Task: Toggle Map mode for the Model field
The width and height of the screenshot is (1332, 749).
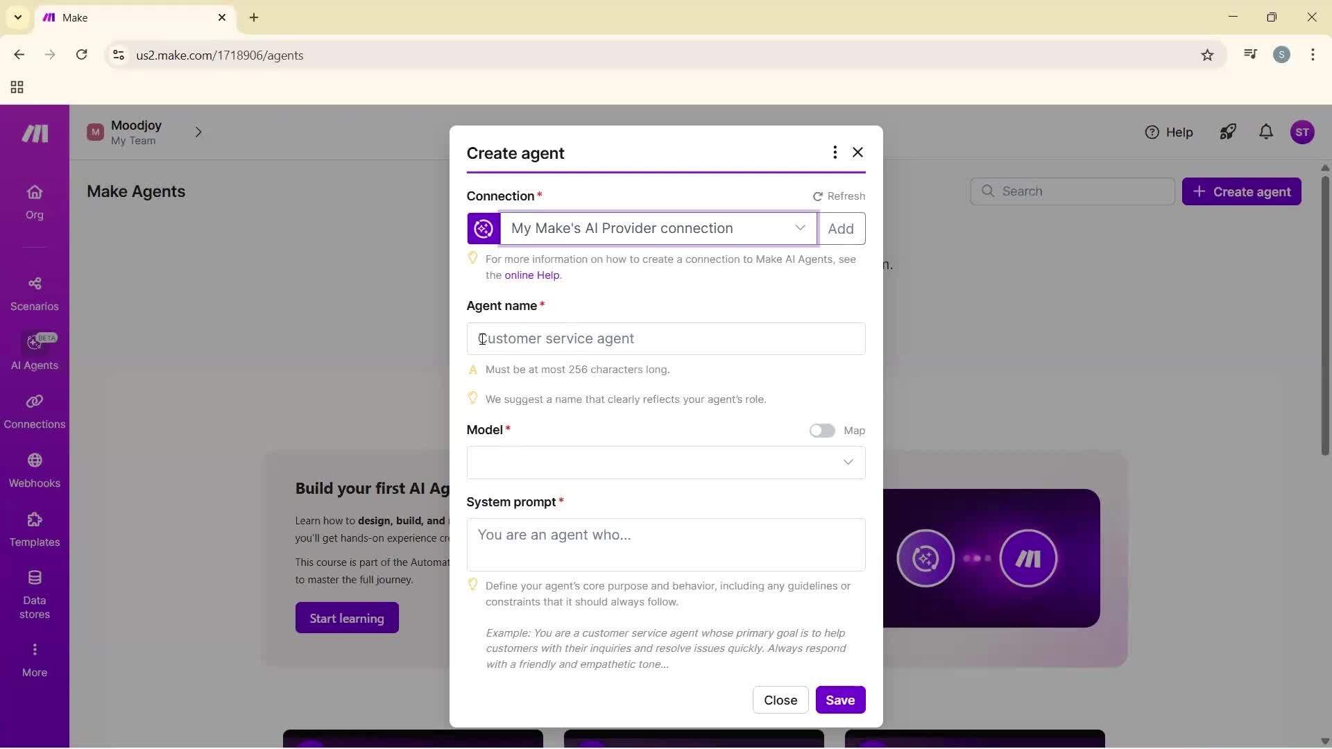Action: [x=822, y=430]
